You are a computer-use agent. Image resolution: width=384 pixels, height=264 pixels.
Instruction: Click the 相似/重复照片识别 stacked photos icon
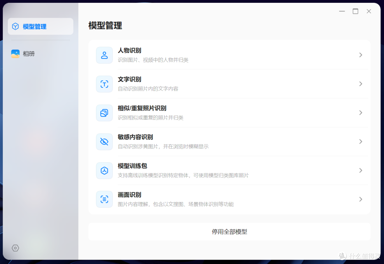pyautogui.click(x=104, y=113)
